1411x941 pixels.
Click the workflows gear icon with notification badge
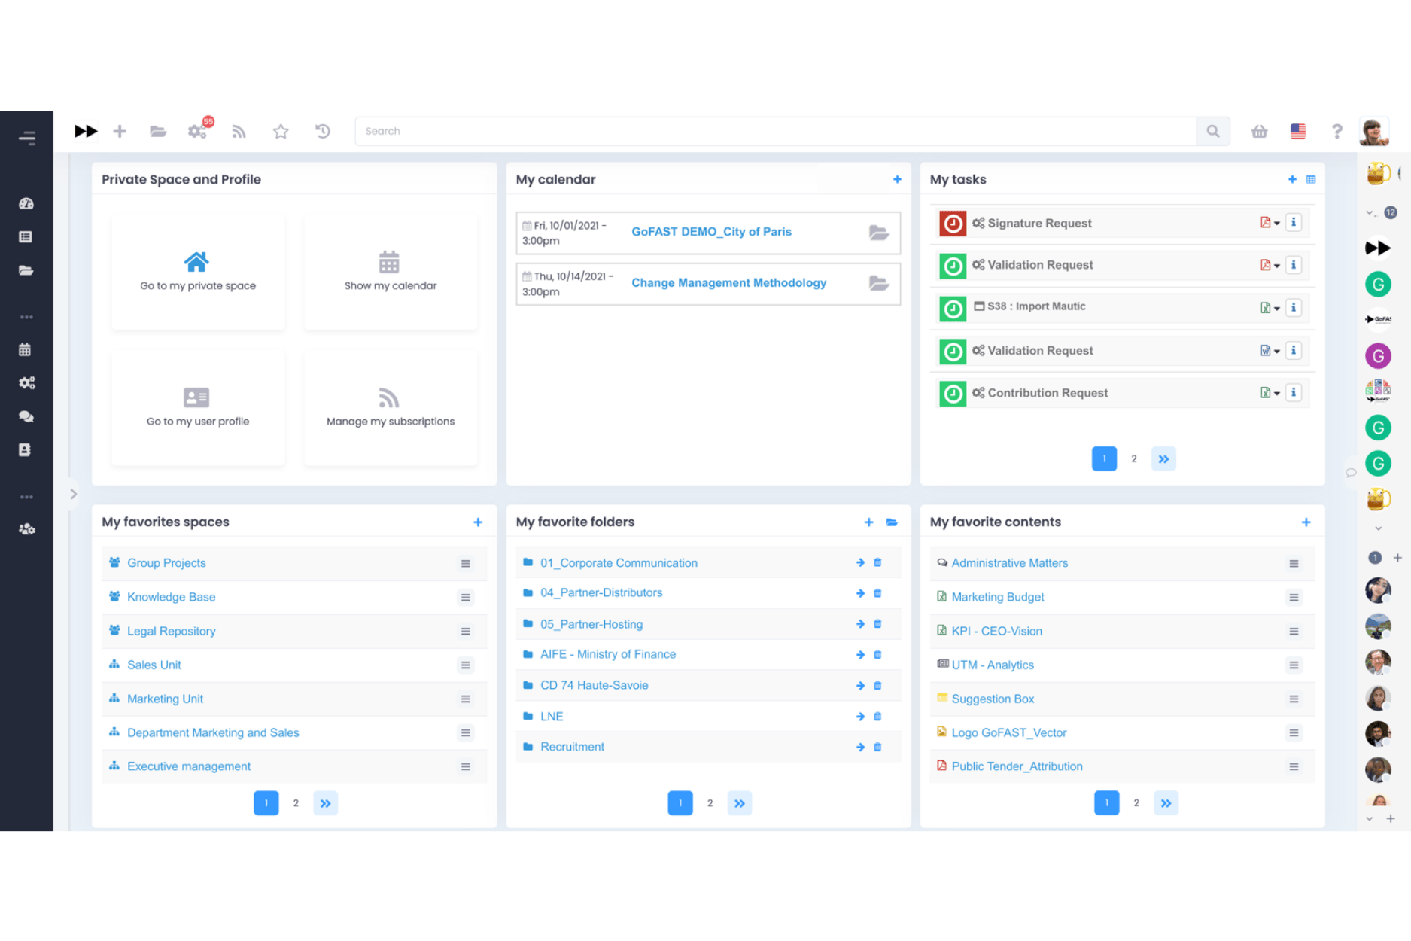click(198, 132)
